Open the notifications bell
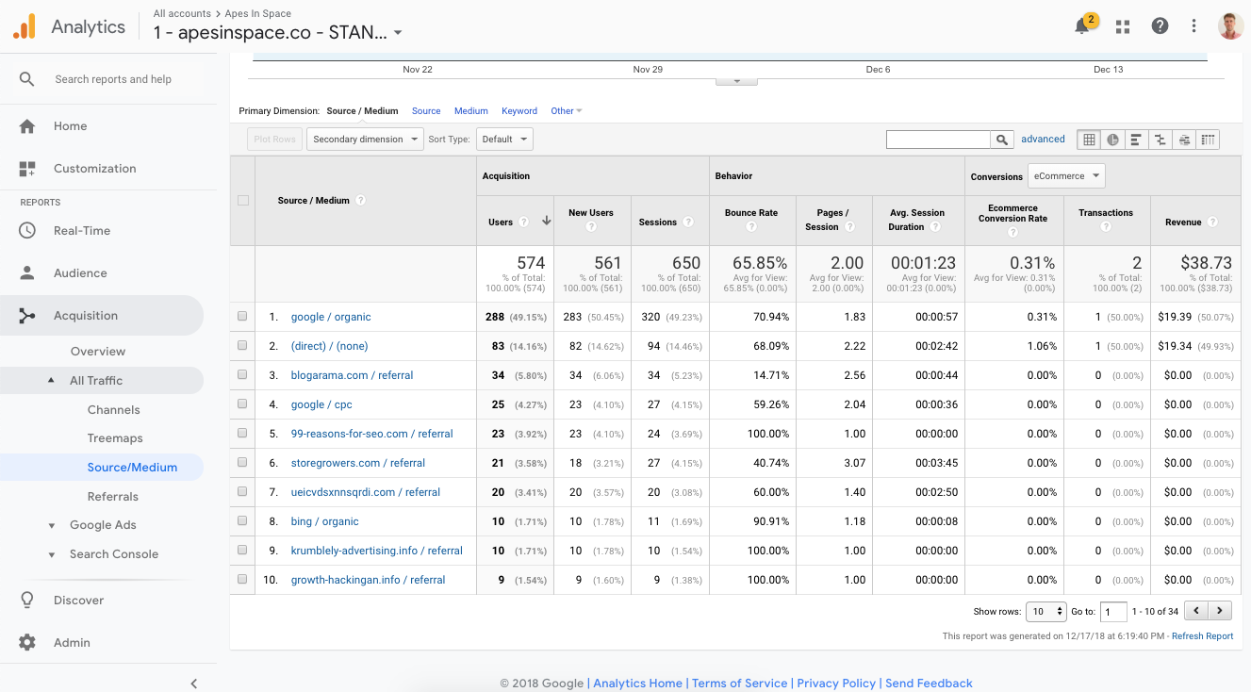This screenshot has width=1251, height=692. tap(1082, 26)
